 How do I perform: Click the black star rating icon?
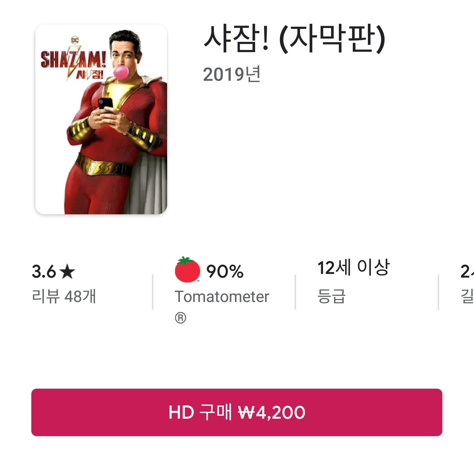pos(68,272)
